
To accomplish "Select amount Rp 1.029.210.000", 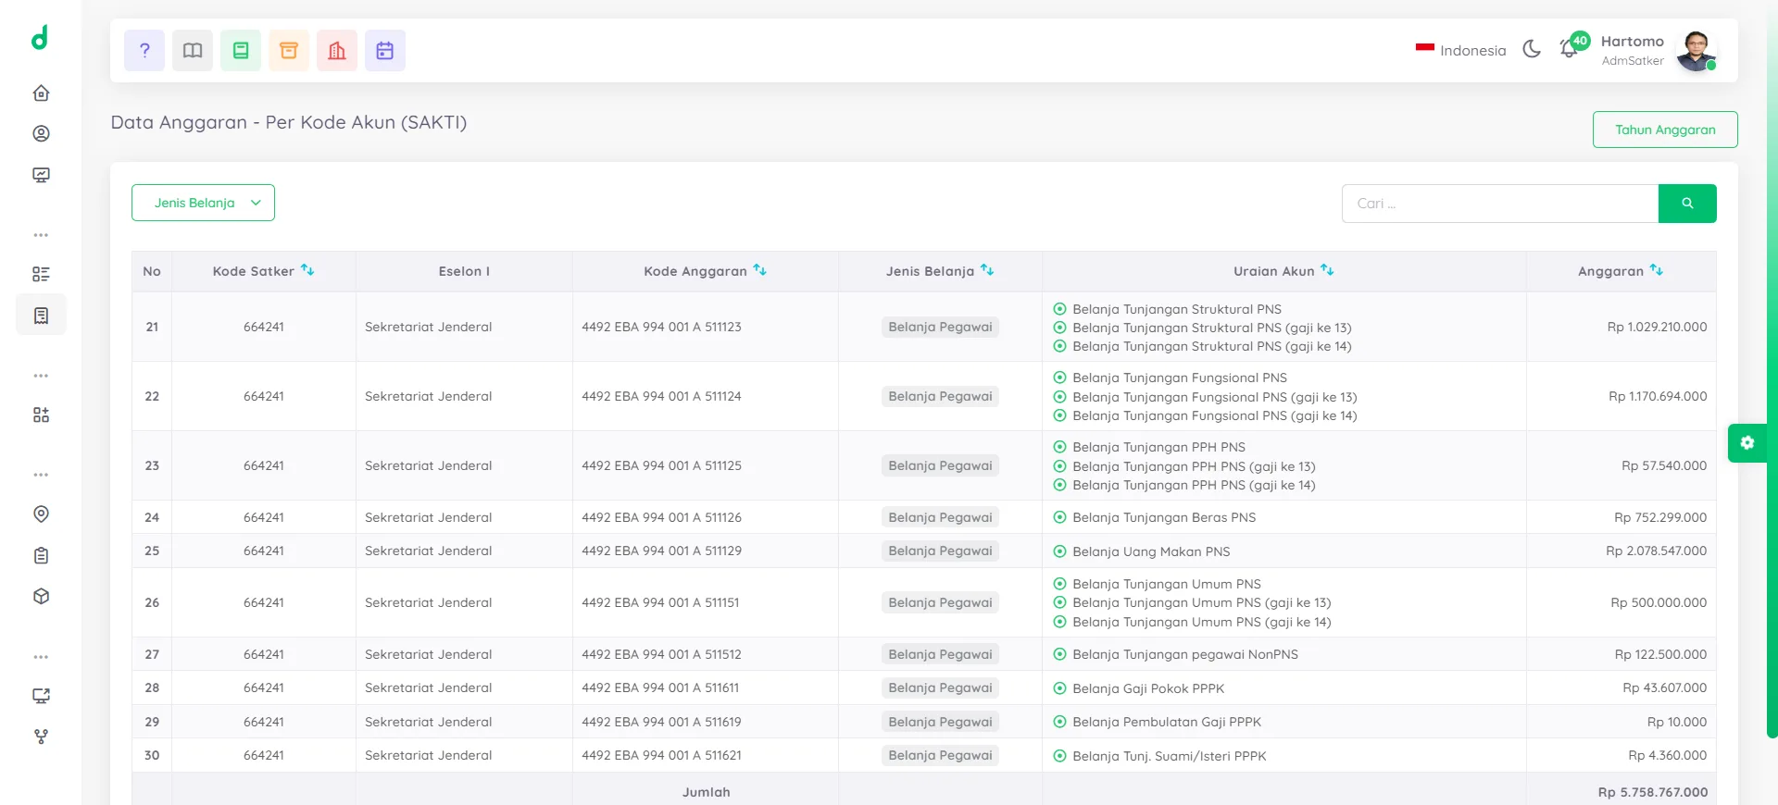I will click(1657, 327).
